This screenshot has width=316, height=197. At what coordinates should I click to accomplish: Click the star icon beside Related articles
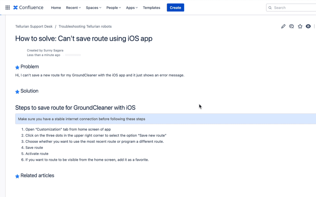[x=17, y=176]
